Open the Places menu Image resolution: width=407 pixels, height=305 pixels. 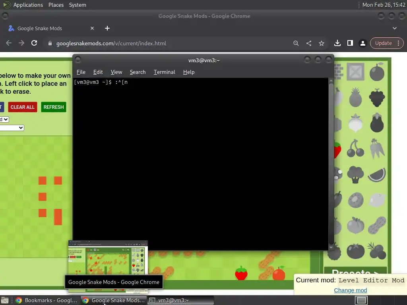56,5
